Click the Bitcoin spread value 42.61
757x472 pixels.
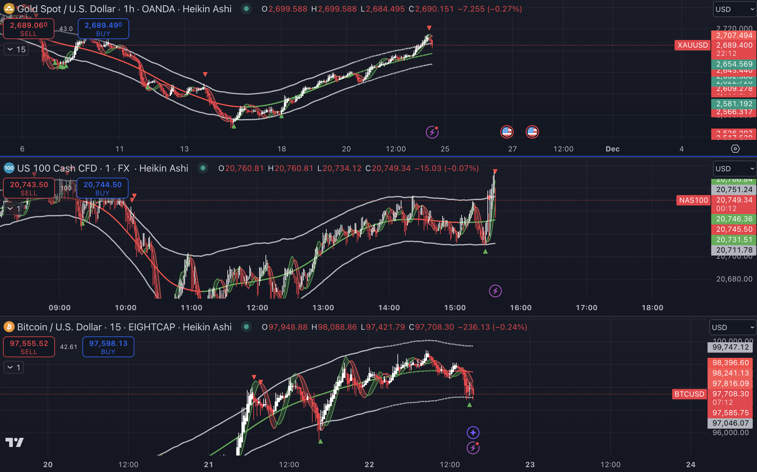click(x=68, y=347)
